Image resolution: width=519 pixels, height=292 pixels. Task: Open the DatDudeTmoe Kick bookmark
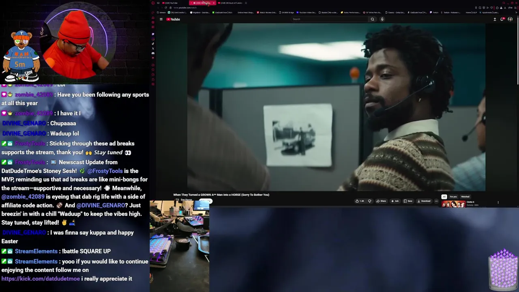click(222, 13)
